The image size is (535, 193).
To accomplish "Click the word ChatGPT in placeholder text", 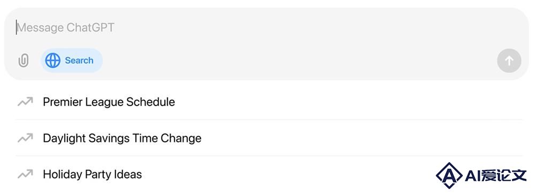I will coord(90,28).
